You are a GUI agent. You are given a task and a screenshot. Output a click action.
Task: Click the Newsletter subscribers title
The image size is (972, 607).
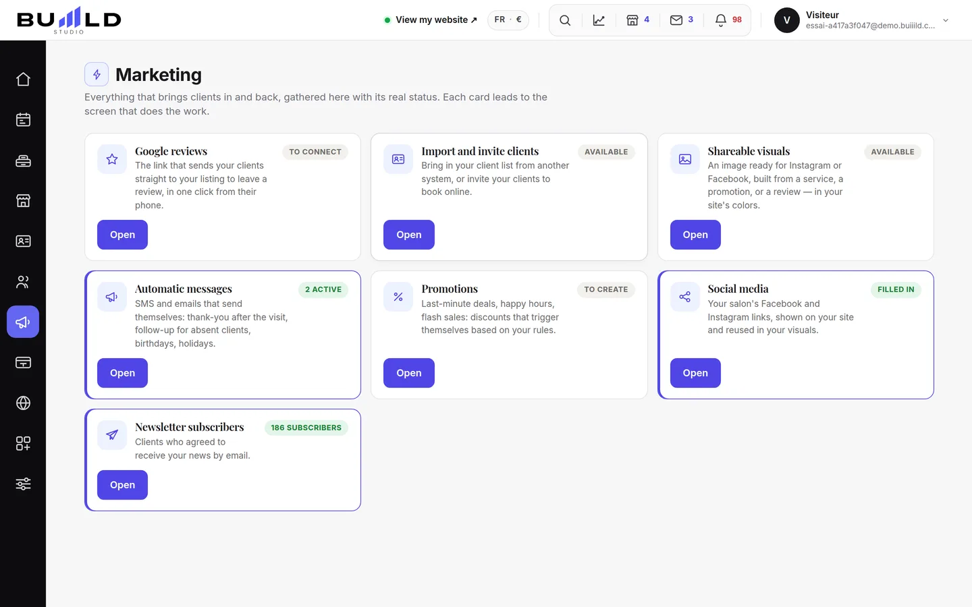coord(190,427)
